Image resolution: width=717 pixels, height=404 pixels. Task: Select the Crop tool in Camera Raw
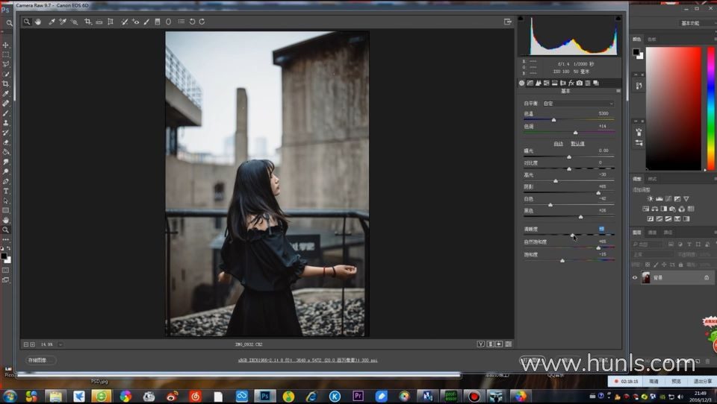click(x=87, y=22)
